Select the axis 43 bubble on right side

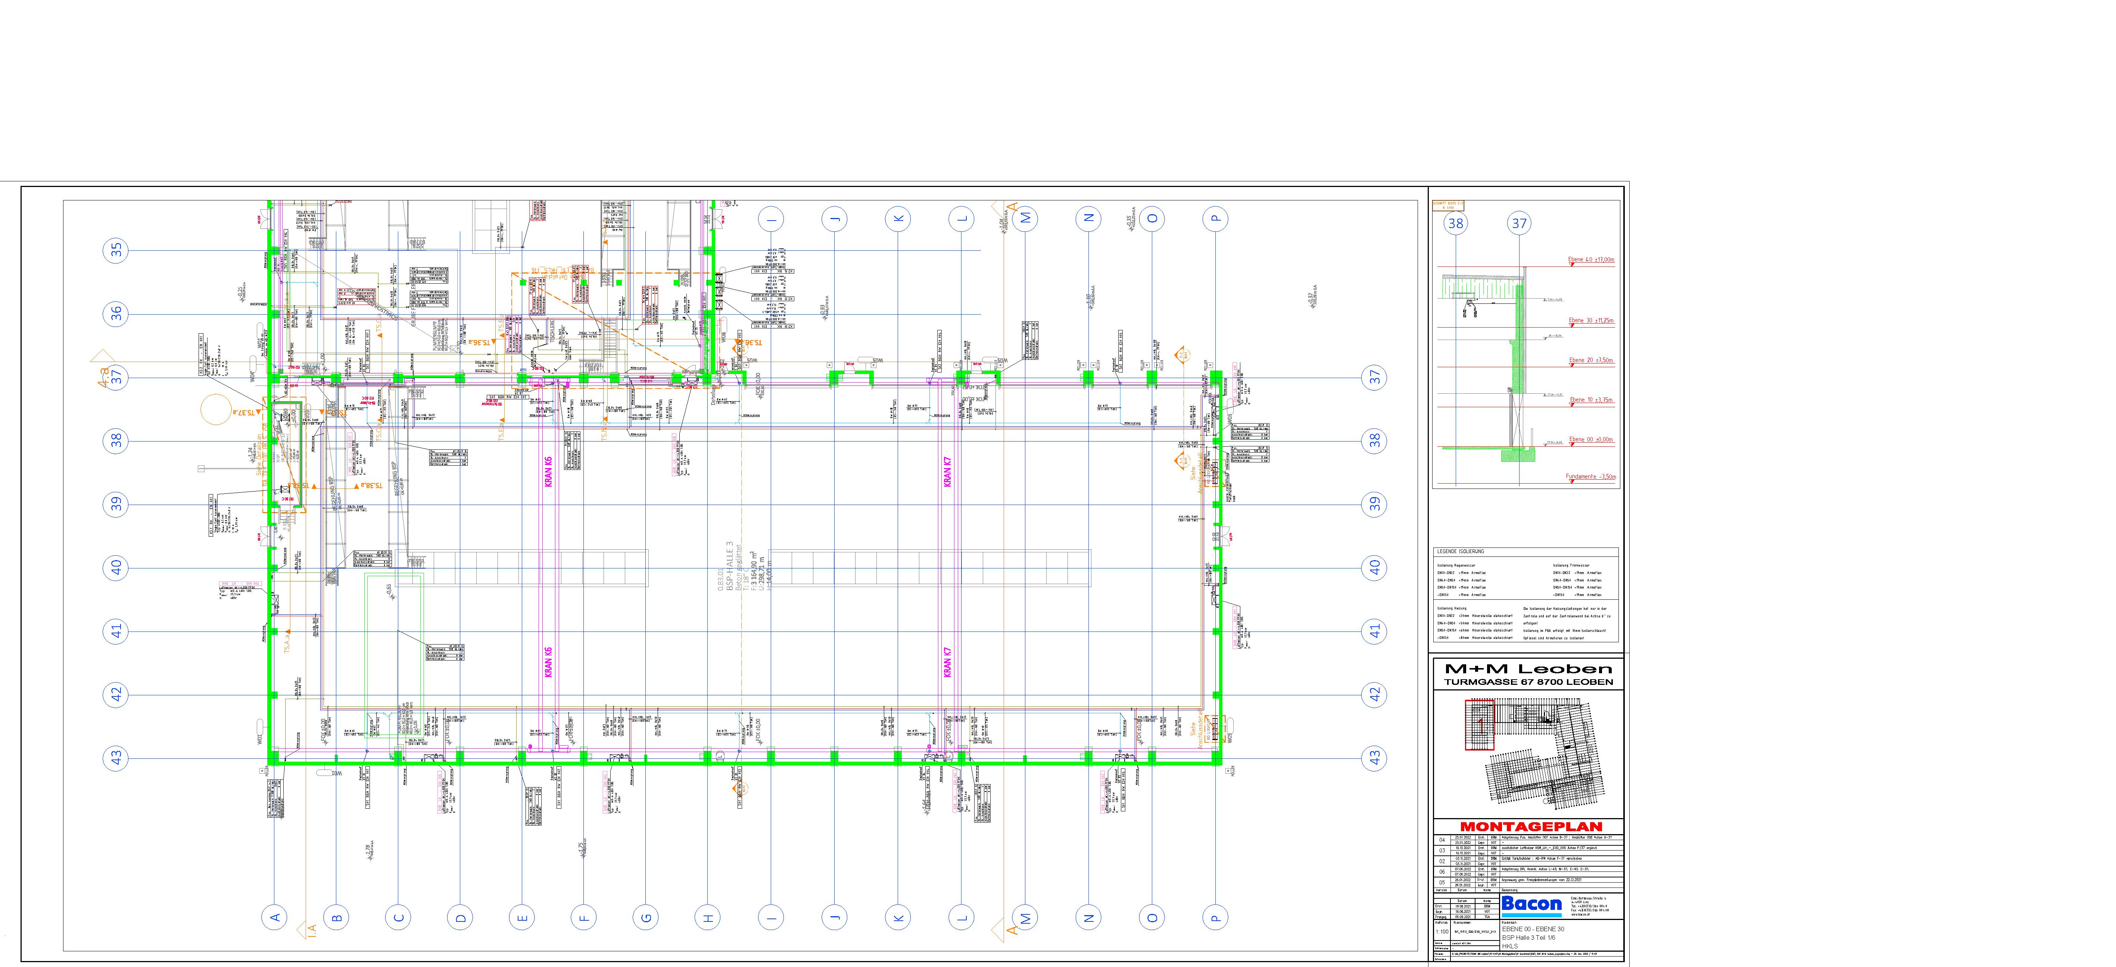click(1375, 758)
